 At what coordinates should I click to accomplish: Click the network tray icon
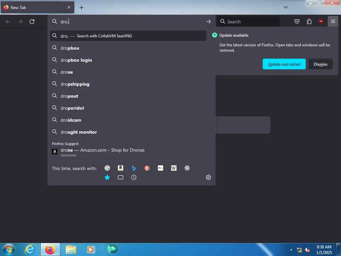click(299, 250)
